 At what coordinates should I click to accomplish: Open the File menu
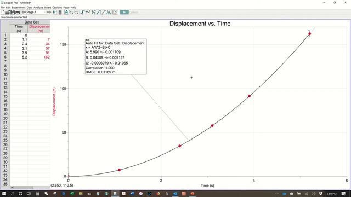(3, 7)
